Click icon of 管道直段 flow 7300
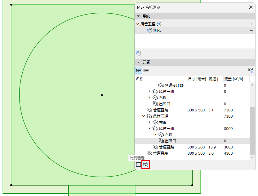 (x=149, y=110)
